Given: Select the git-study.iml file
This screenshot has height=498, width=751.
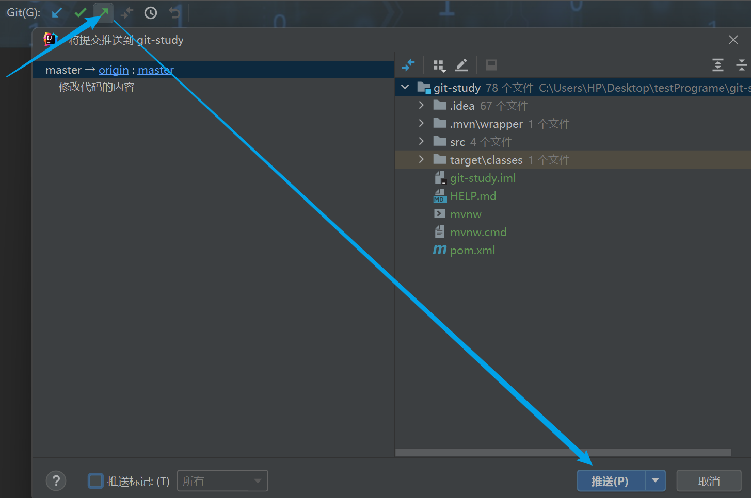Looking at the screenshot, I should (x=483, y=178).
